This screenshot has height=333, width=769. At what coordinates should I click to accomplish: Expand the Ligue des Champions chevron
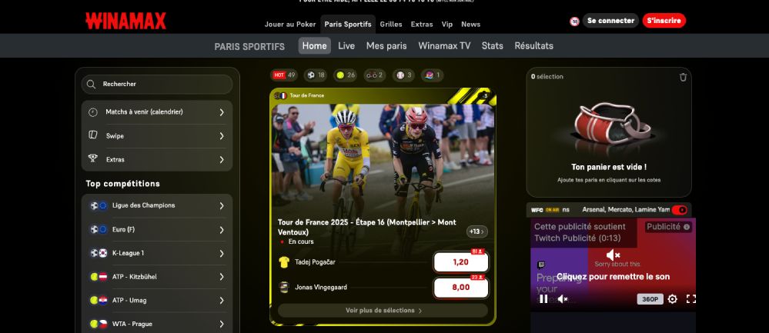pos(222,205)
